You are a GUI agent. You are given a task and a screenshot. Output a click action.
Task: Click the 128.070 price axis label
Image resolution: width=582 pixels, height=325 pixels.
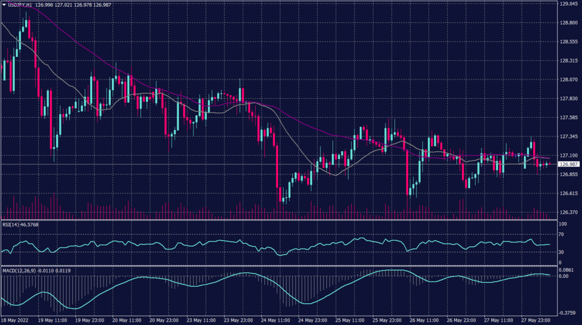(568, 80)
